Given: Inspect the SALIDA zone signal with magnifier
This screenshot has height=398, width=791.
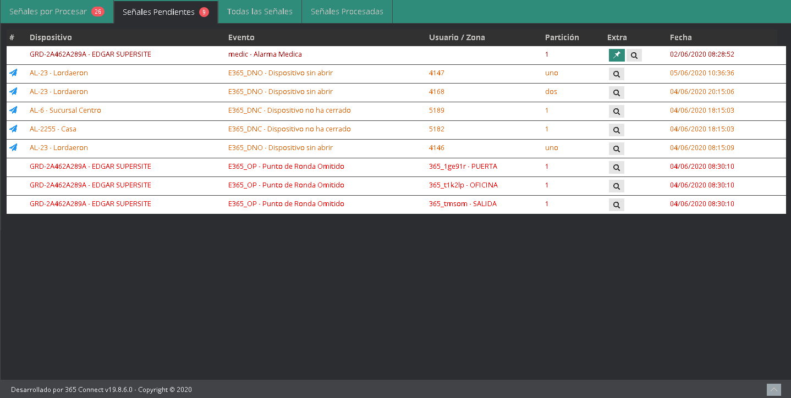Looking at the screenshot, I should pyautogui.click(x=617, y=204).
